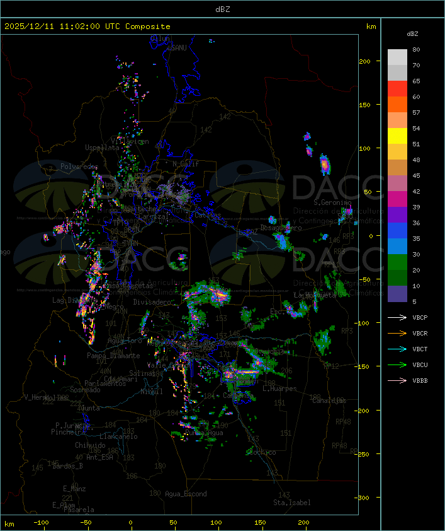This screenshot has width=445, height=531.
Task: Click the VBCT legend label
Action: (x=420, y=349)
